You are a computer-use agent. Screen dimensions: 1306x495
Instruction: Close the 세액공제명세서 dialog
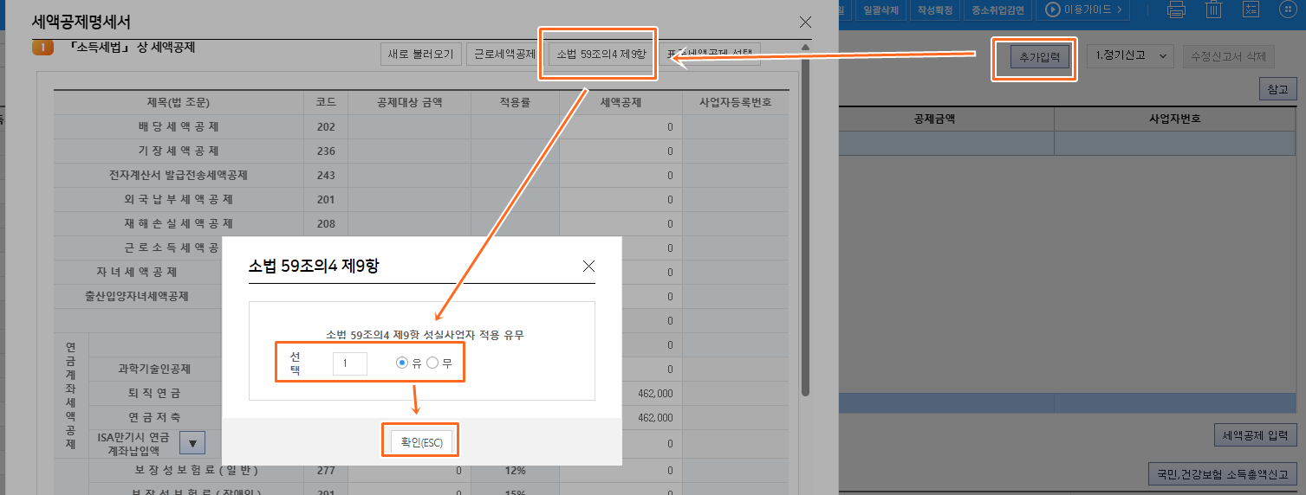[805, 22]
